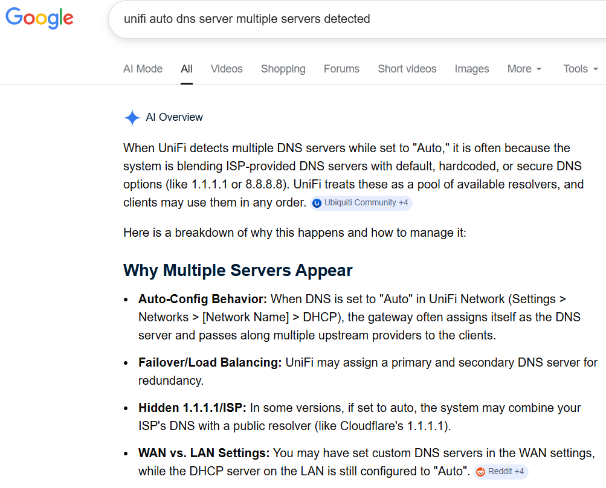The width and height of the screenshot is (606, 488).
Task: Show the Images results tab
Action: 472,69
